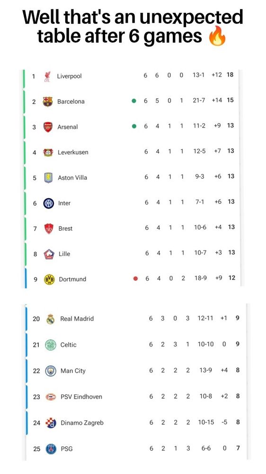Click the Barcelona club crest
This screenshot has width=266, height=474.
coord(48,101)
